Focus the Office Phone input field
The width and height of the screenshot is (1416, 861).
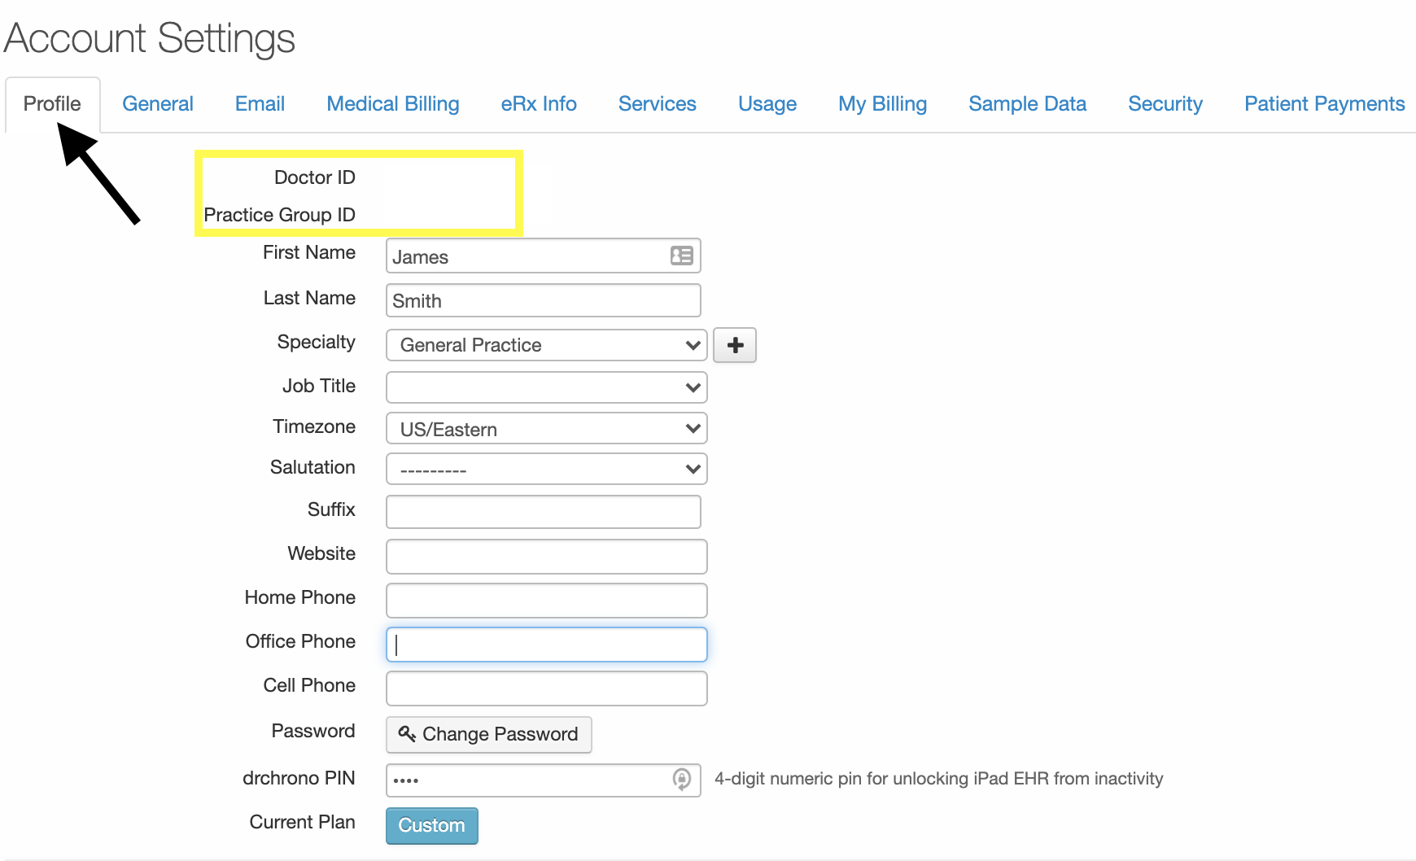(x=546, y=644)
